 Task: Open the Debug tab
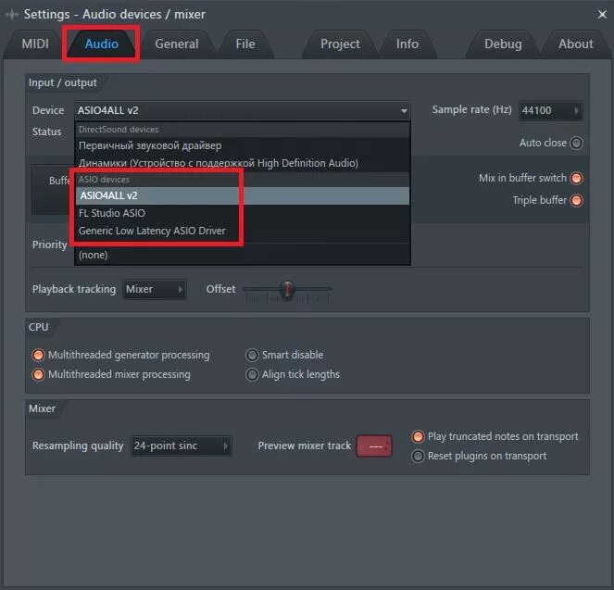tap(503, 44)
